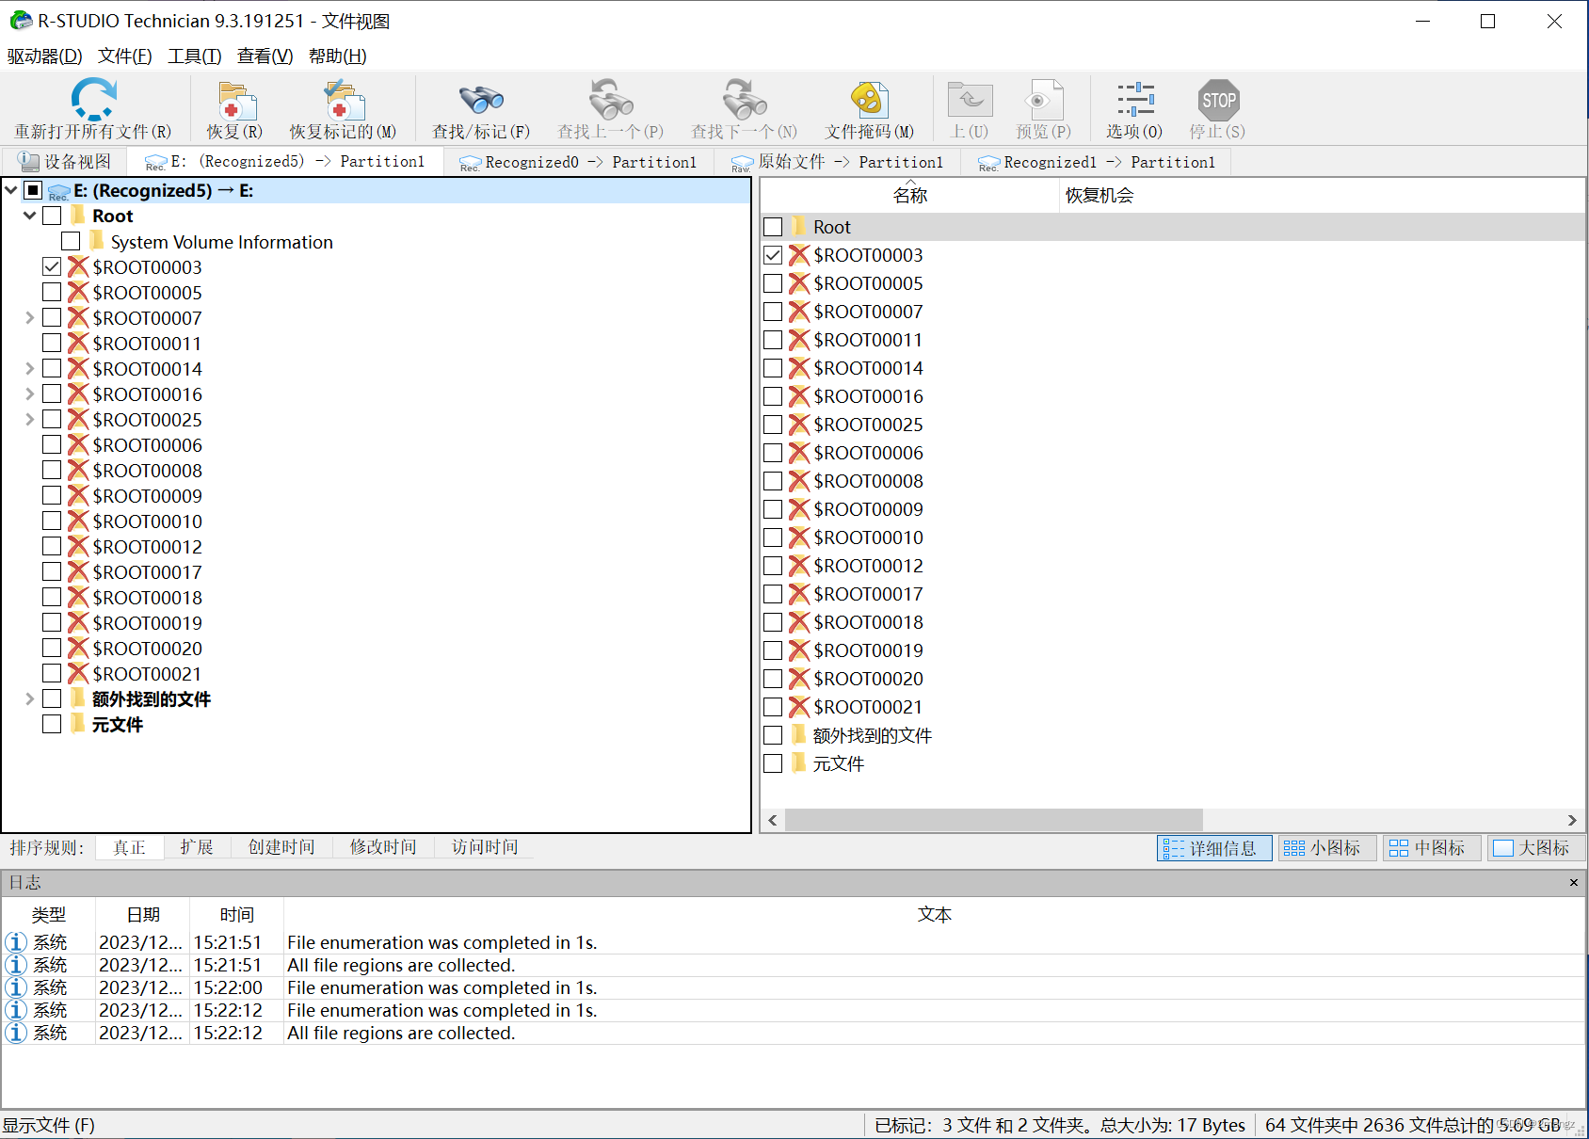Click the 名称 column header
Screen dimensions: 1589x1139
click(910, 196)
